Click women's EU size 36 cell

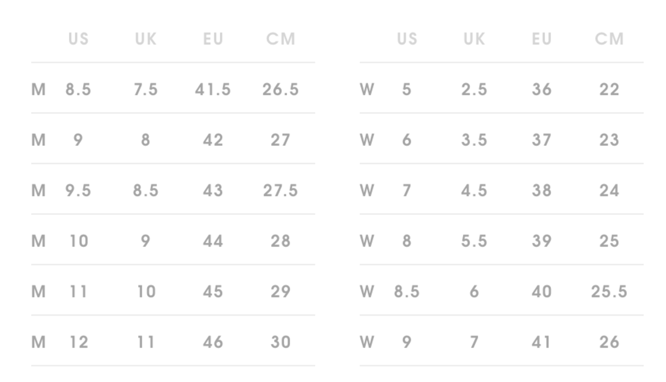(541, 89)
